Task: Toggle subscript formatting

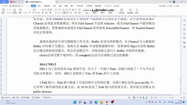Action: (36, 13)
